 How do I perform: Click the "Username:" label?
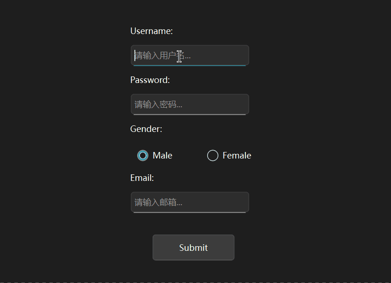tap(152, 31)
